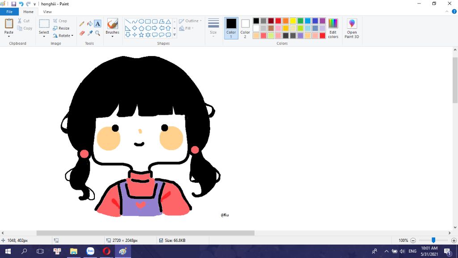Choose the Triangle shape

pyautogui.click(x=168, y=21)
